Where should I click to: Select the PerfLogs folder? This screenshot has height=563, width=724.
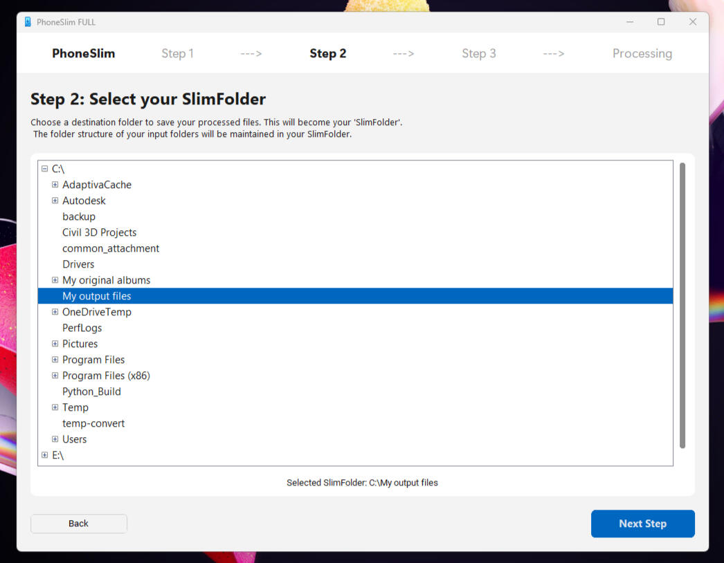coord(82,328)
